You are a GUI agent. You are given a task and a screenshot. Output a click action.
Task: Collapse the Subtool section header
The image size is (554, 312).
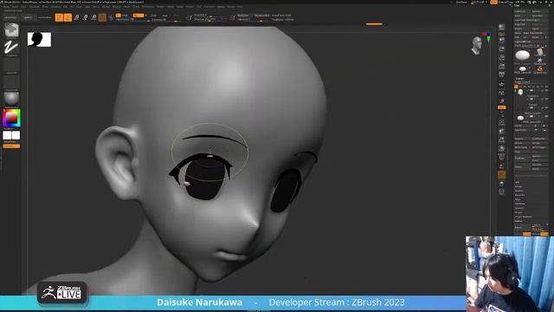click(x=519, y=79)
